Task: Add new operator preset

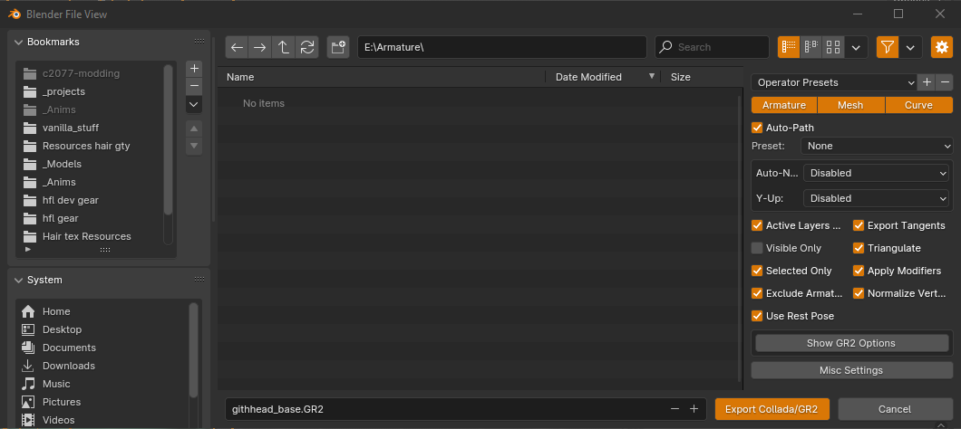Action: click(x=927, y=82)
